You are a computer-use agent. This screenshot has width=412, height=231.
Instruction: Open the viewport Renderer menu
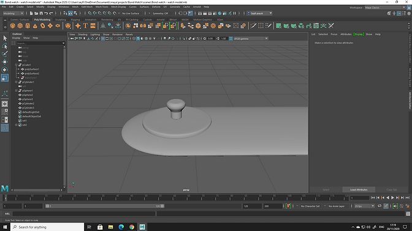tap(118, 34)
